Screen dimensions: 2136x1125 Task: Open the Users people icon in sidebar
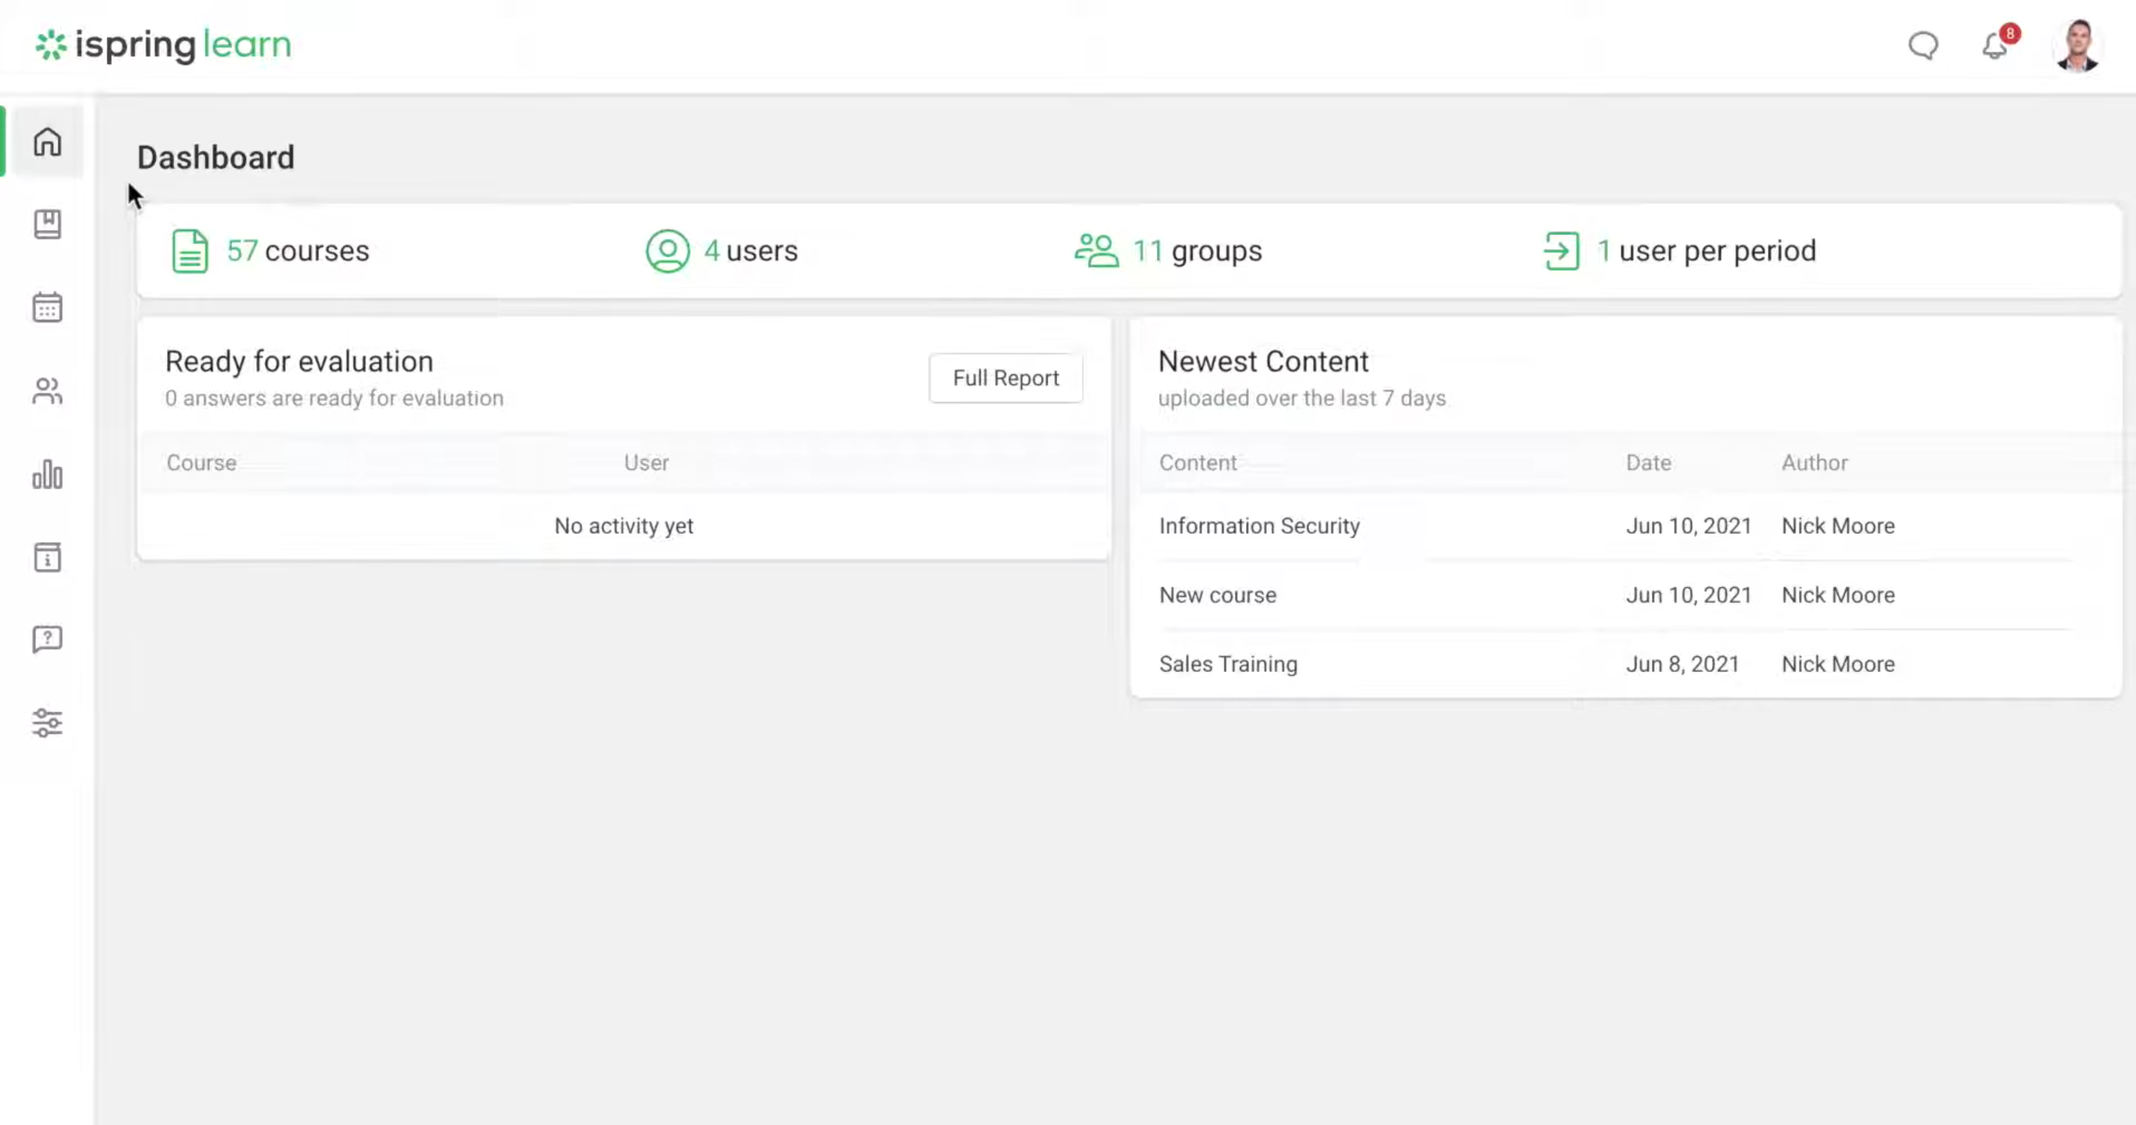point(48,392)
